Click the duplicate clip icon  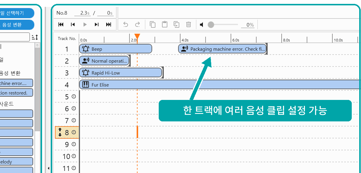click(176, 24)
